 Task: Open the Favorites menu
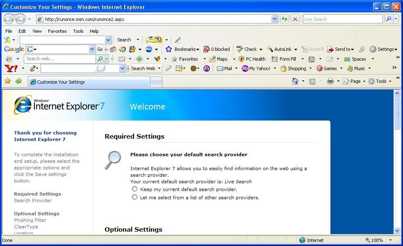coord(57,31)
